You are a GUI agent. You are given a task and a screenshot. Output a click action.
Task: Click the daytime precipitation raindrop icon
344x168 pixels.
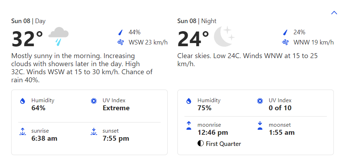click(121, 33)
